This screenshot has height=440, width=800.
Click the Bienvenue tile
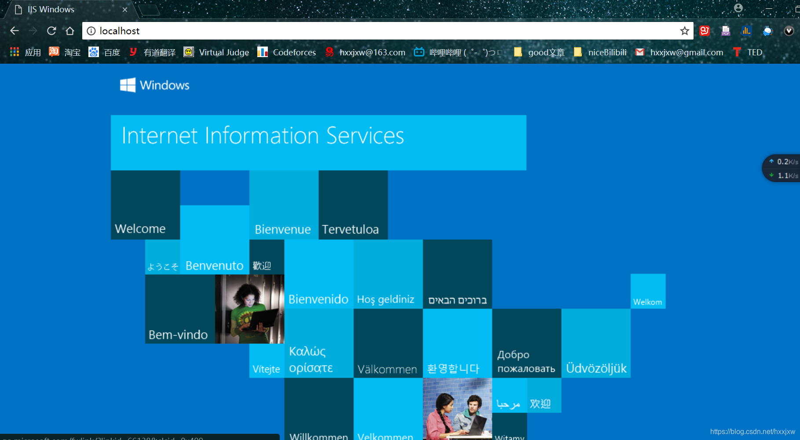click(284, 205)
